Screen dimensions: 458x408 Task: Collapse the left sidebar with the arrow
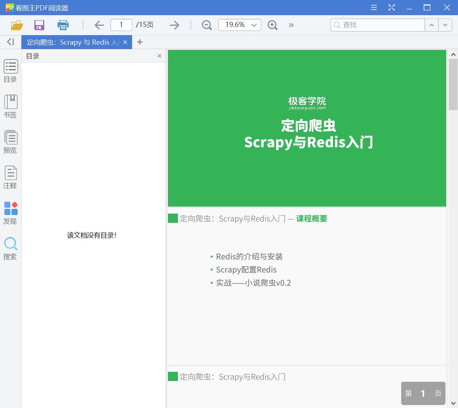10,42
